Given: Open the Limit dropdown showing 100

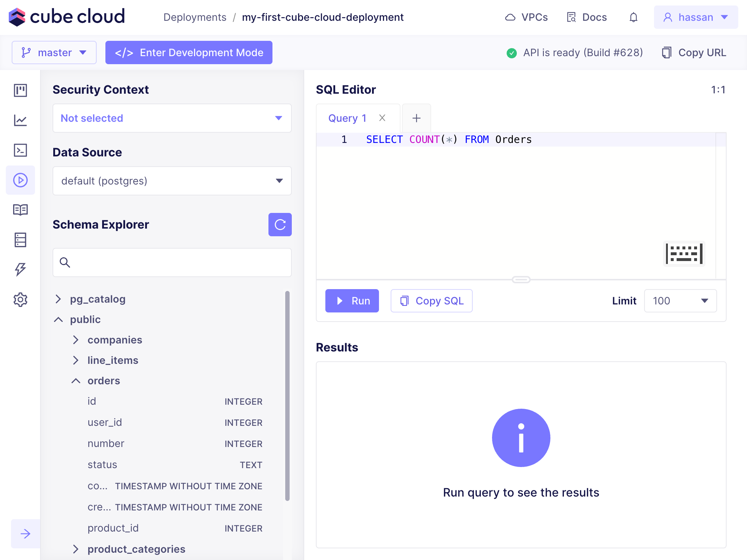Looking at the screenshot, I should click(680, 301).
